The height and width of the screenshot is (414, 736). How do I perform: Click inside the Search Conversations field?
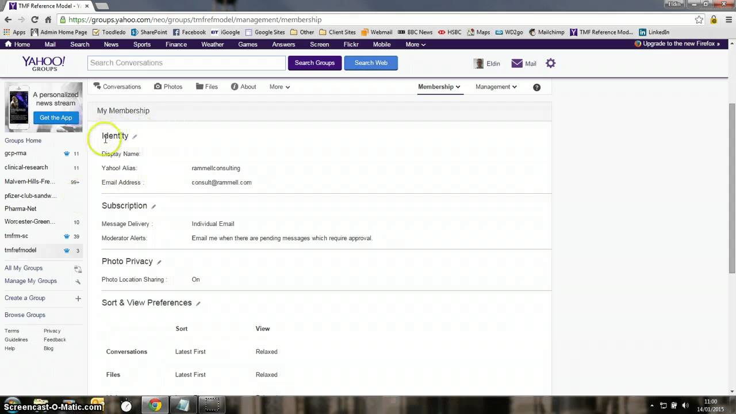point(185,63)
